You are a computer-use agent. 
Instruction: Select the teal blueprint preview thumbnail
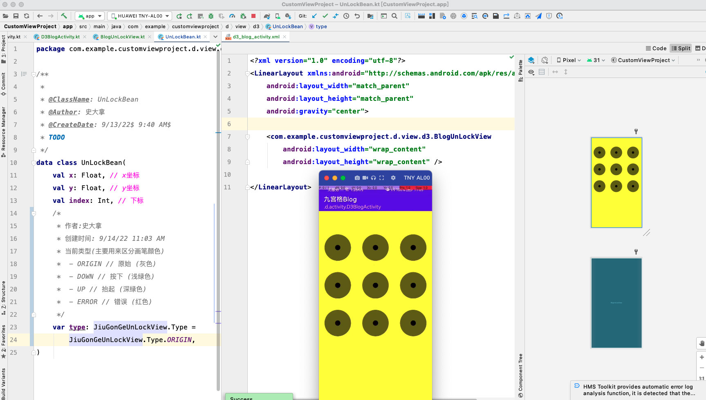point(616,303)
